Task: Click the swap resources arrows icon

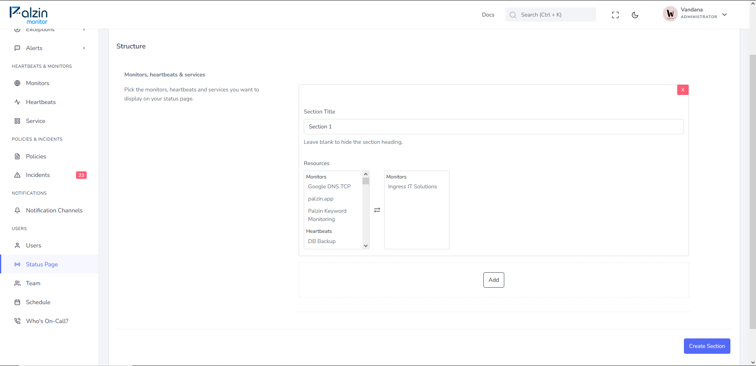Action: click(377, 210)
